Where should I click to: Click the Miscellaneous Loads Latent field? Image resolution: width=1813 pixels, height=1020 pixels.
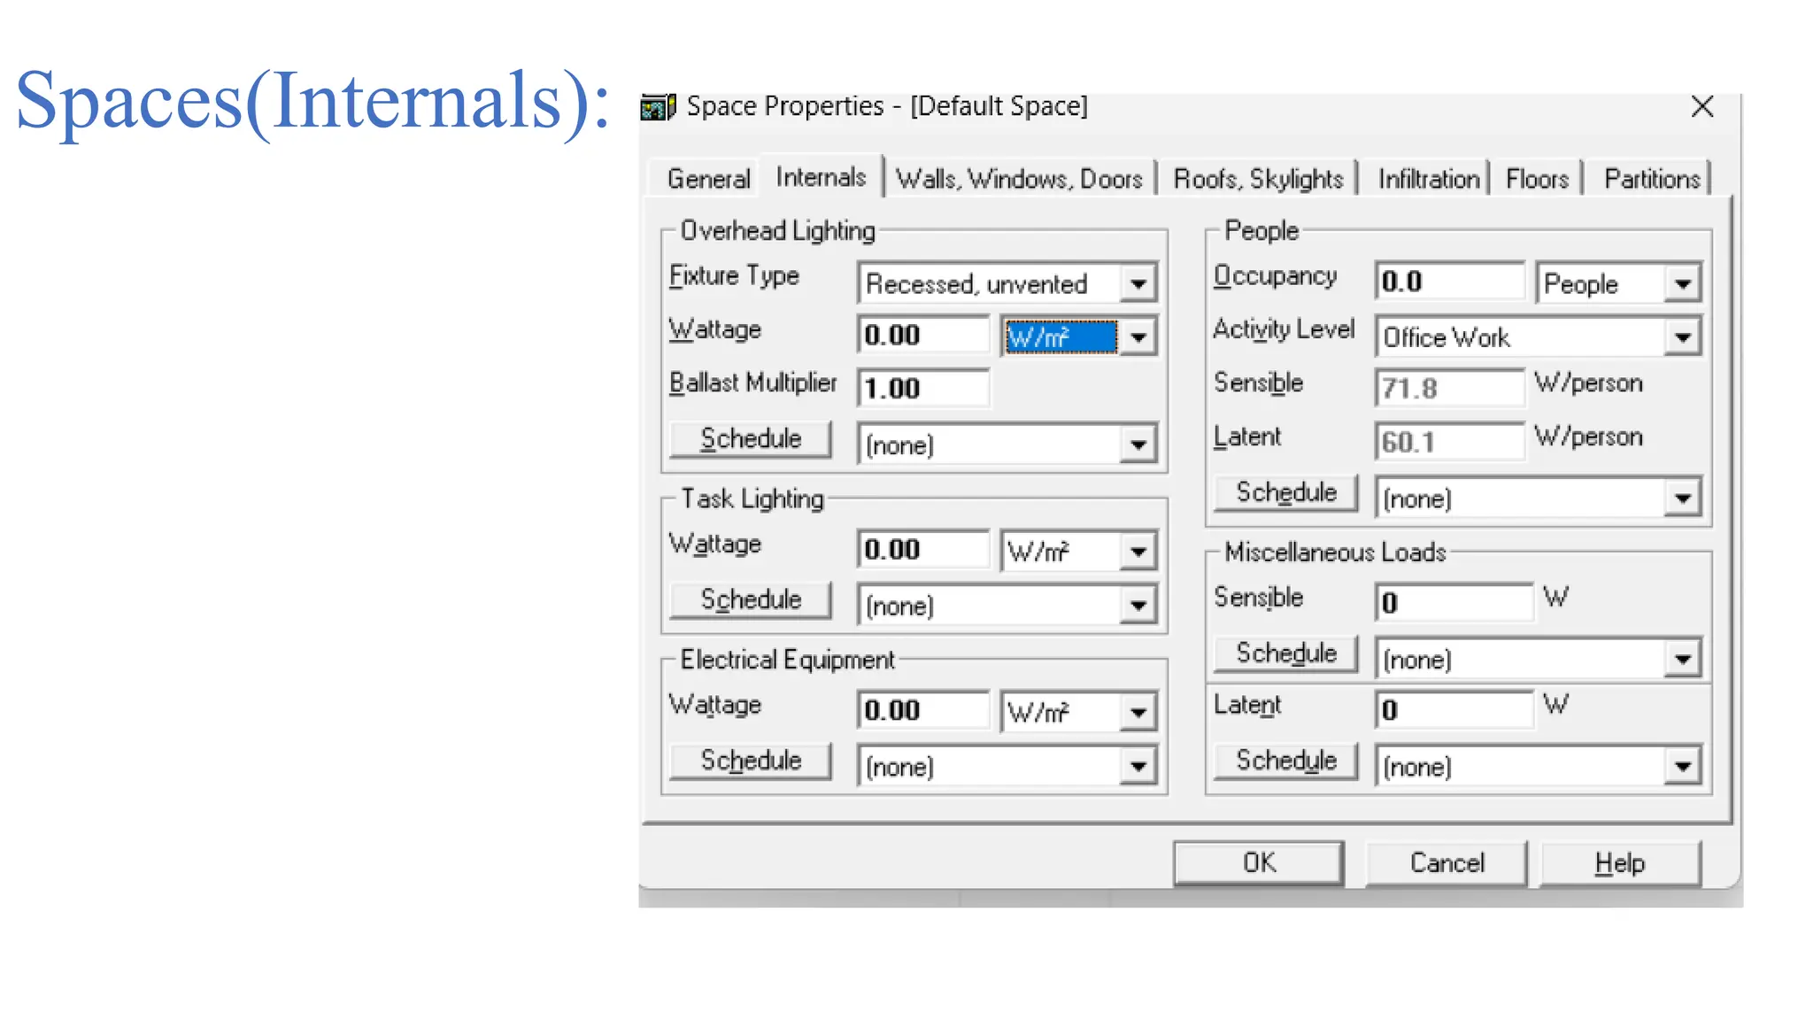click(1454, 710)
